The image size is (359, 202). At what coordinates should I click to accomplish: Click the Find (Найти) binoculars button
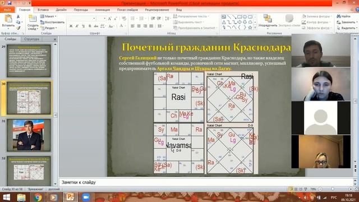(x=343, y=16)
